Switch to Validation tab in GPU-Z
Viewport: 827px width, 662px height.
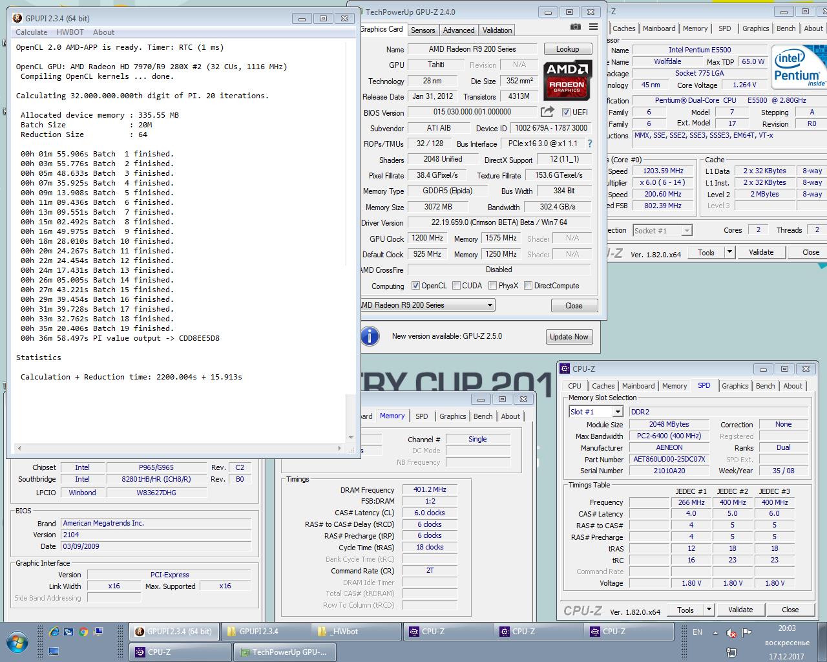tap(497, 30)
